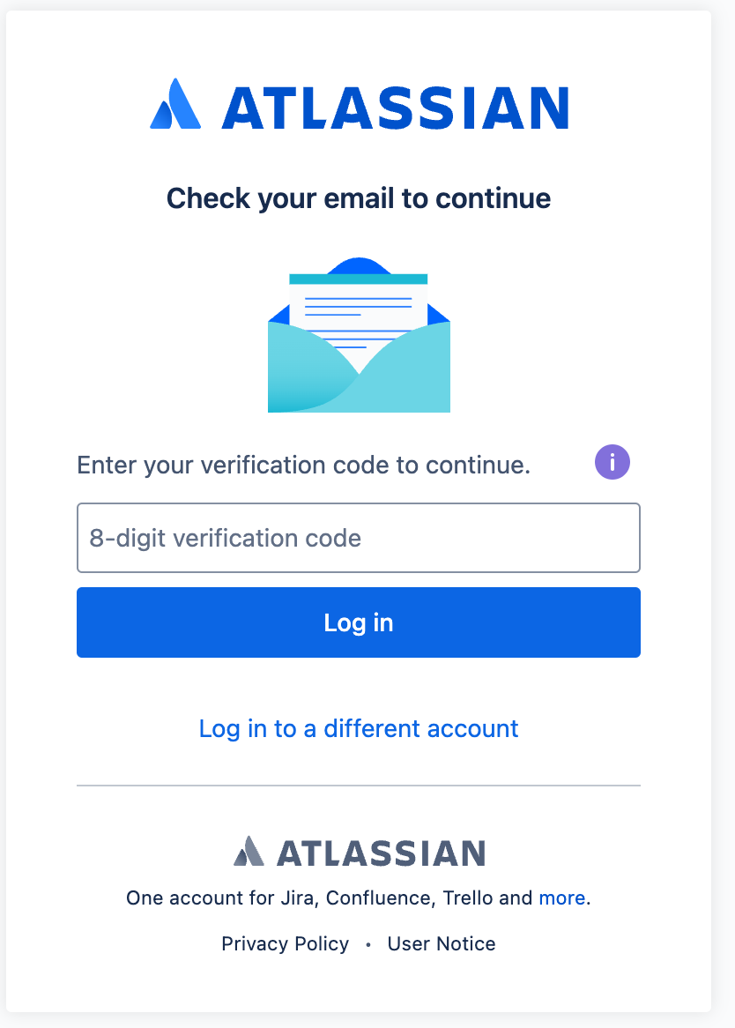Click the dot separator between footer links
The image size is (735, 1028).
[x=368, y=945]
